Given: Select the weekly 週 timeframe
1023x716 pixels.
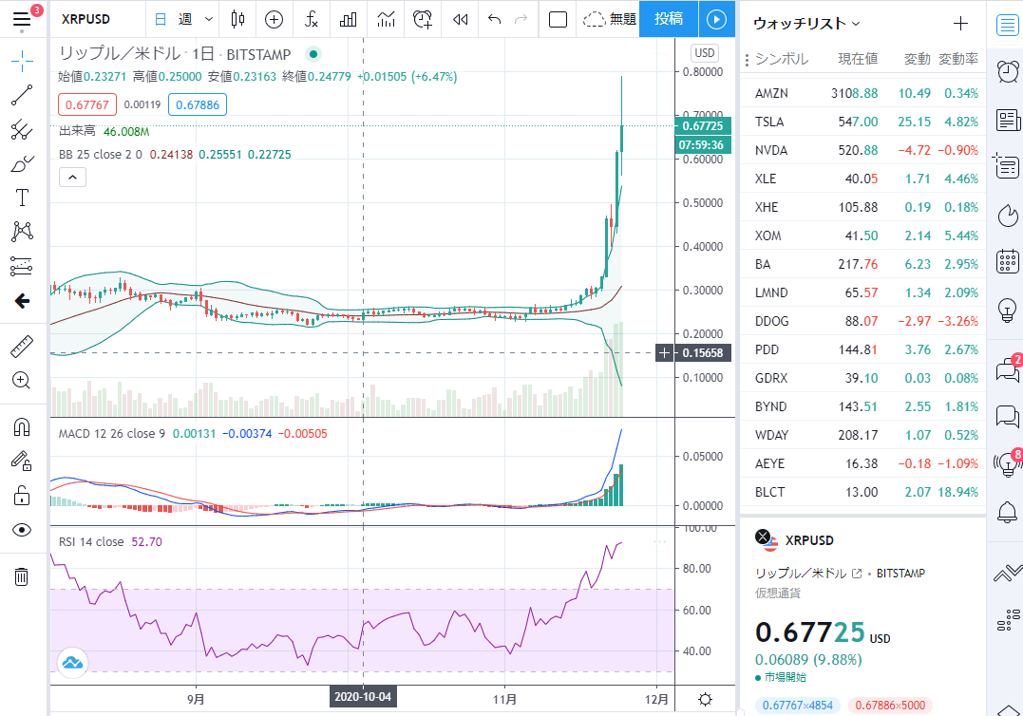Looking at the screenshot, I should [185, 19].
